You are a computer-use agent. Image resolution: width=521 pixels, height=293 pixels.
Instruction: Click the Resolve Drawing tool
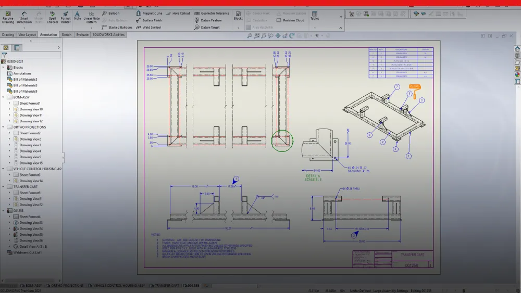coord(8,17)
